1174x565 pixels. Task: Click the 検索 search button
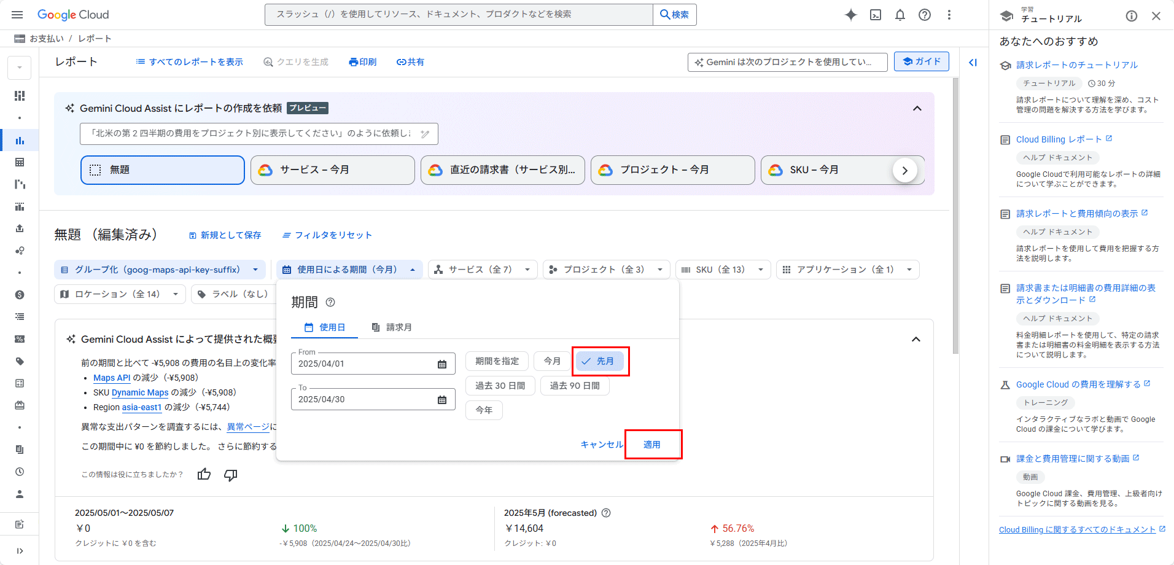pos(674,15)
